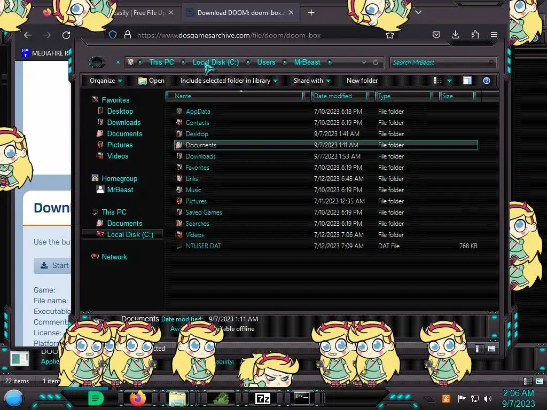547x410 pixels.
Task: Reload the Firefox page
Action: coord(66,35)
